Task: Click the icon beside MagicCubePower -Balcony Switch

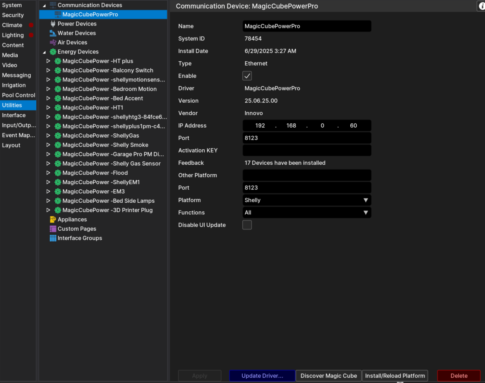Action: [58, 70]
